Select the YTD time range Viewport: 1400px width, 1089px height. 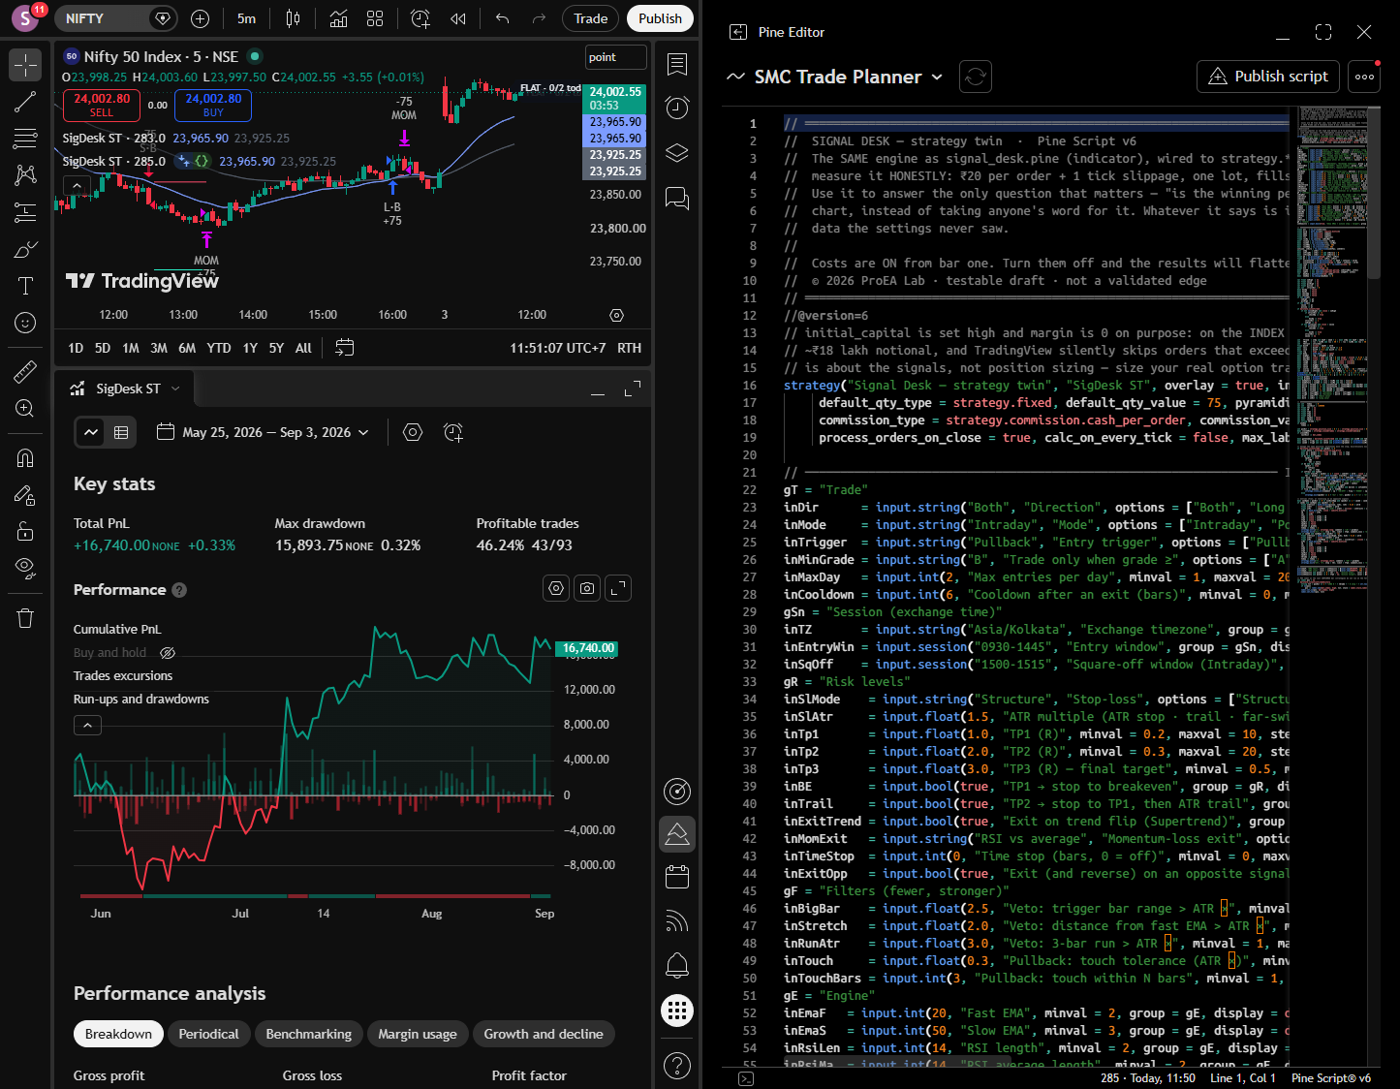tap(219, 348)
